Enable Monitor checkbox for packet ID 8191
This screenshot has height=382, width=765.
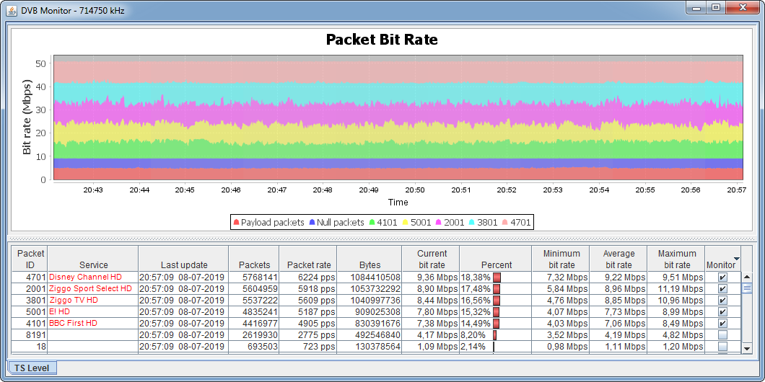click(x=722, y=335)
